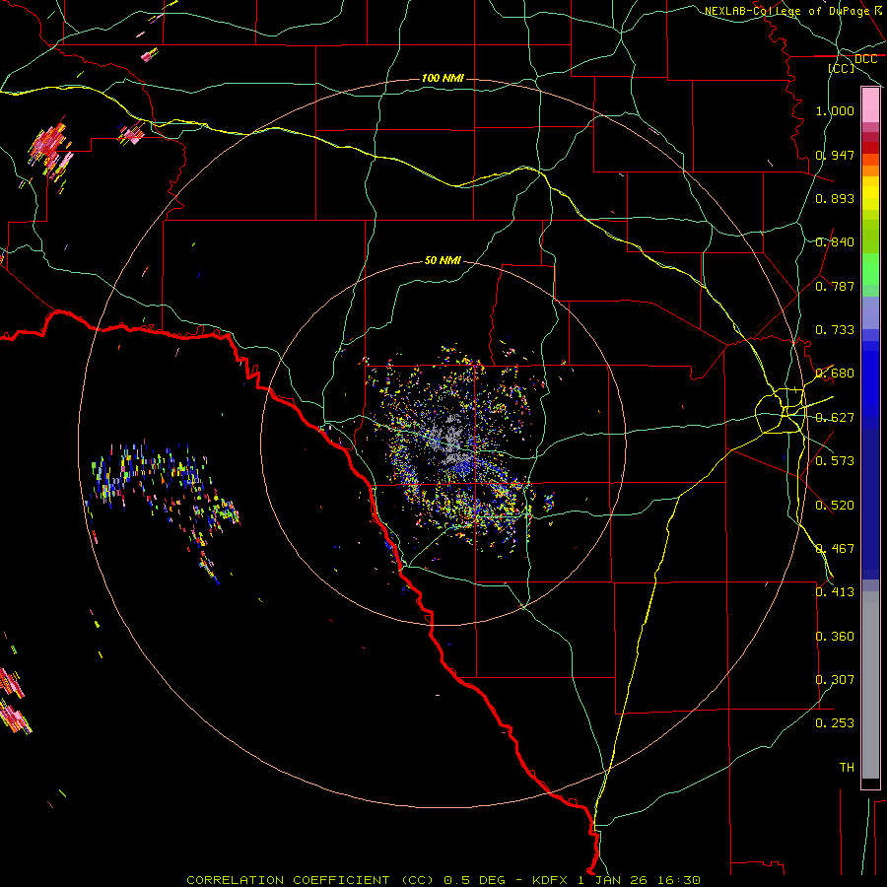Click the 0.467 scale value

click(835, 549)
